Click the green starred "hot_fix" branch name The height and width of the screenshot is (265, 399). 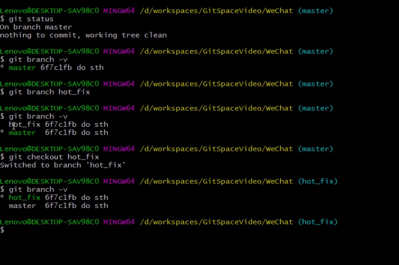tap(25, 198)
